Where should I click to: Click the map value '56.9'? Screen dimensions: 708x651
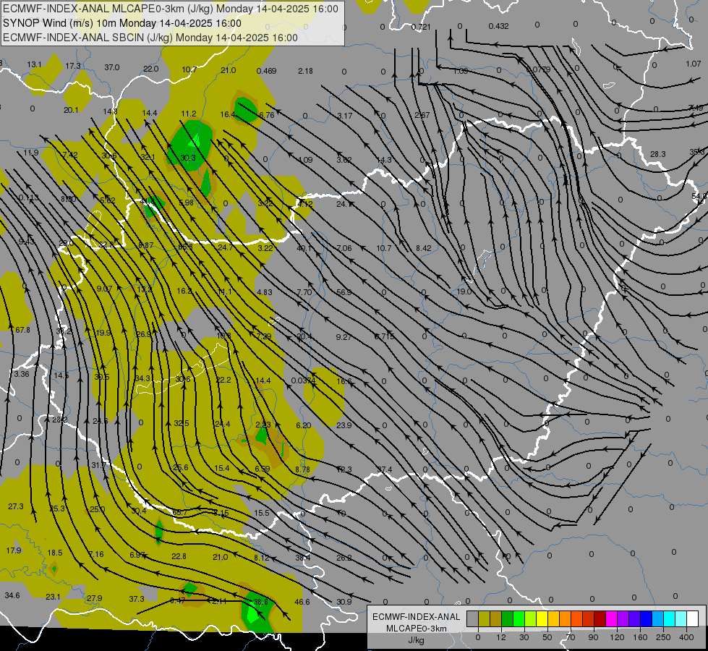(x=344, y=292)
